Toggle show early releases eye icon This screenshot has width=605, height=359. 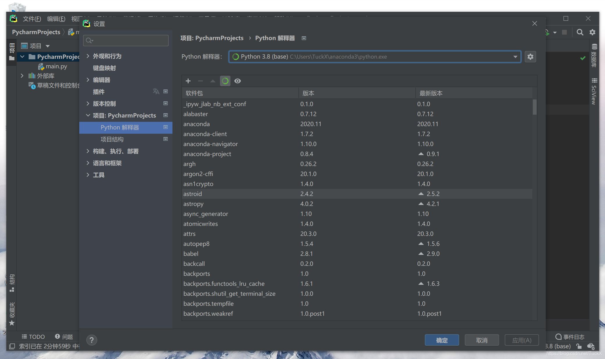coord(238,81)
